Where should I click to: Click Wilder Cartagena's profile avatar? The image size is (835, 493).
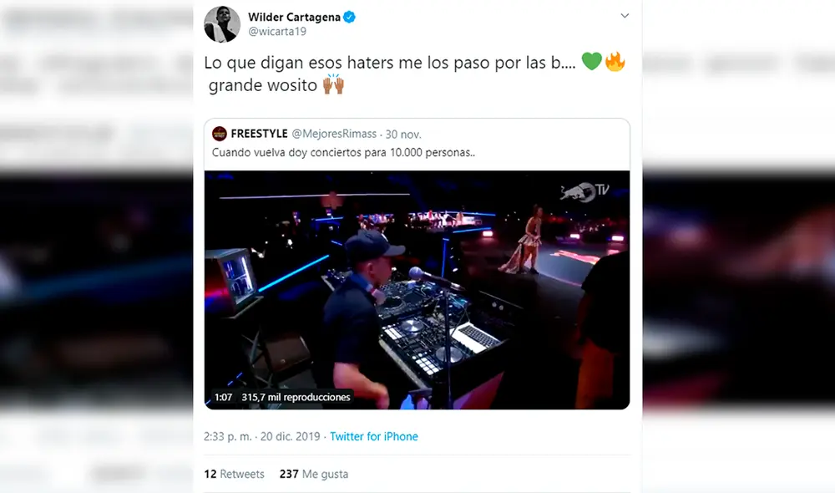click(x=223, y=23)
